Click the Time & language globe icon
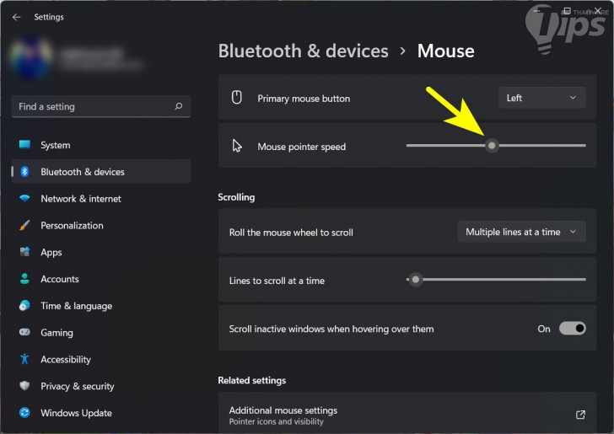The width and height of the screenshot is (614, 434). tap(24, 305)
